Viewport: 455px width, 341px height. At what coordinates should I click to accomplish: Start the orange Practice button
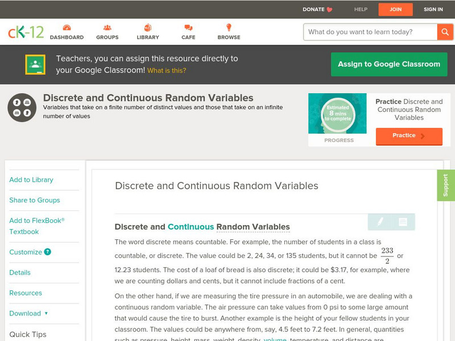(408, 136)
